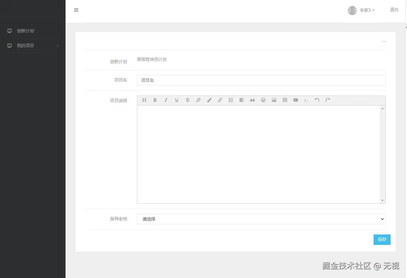The image size is (407, 278).
Task: Insert a table via the table icon
Action: 285,100
